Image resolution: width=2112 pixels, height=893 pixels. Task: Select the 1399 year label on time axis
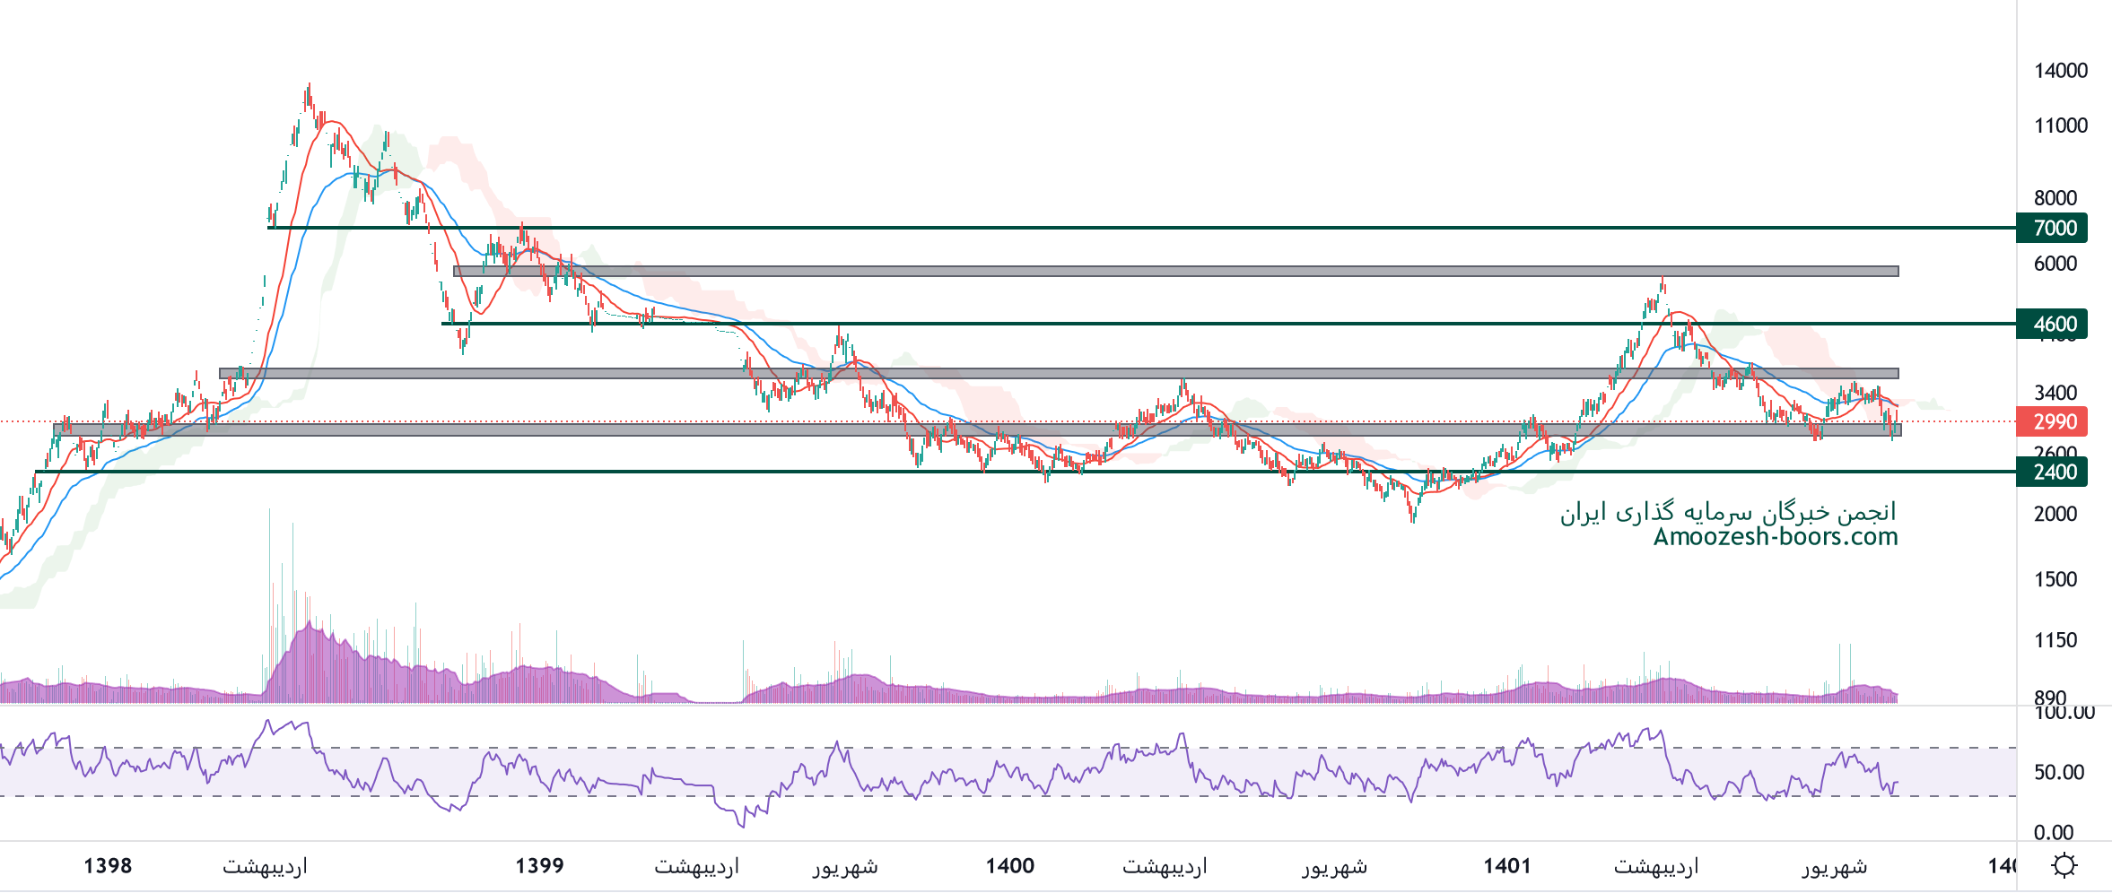click(539, 865)
